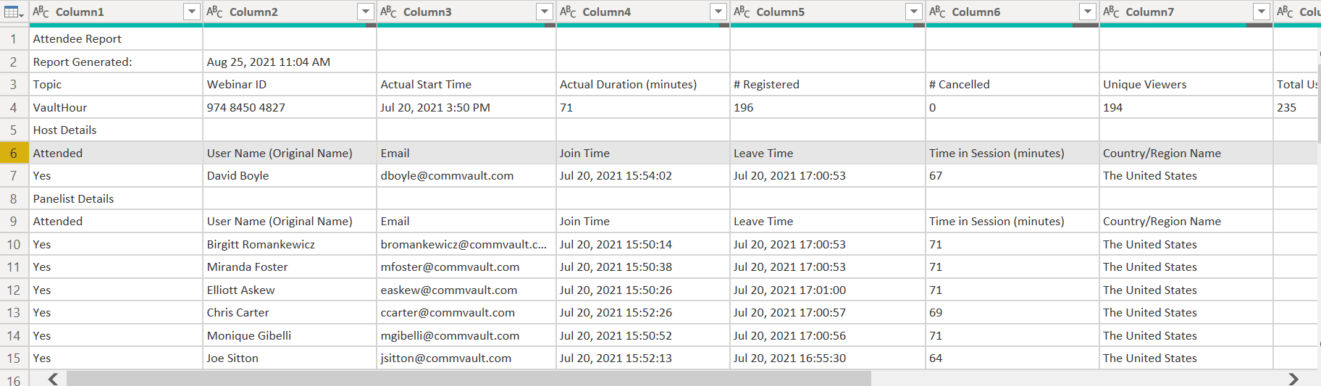Click 'The United States' in David Boyle's row
The height and width of the screenshot is (386, 1321).
[x=1186, y=175]
